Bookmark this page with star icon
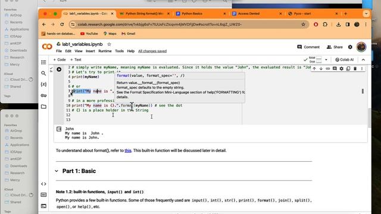 (303, 24)
